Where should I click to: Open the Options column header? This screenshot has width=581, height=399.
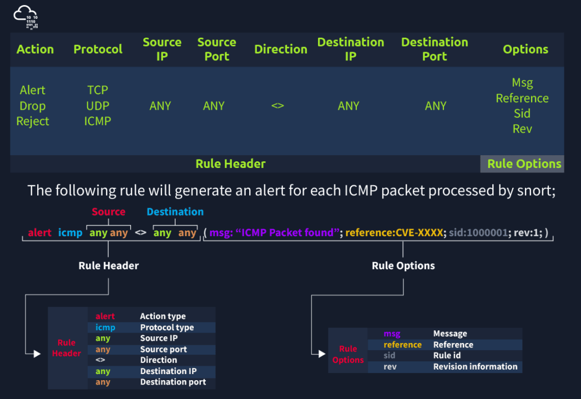pos(525,49)
